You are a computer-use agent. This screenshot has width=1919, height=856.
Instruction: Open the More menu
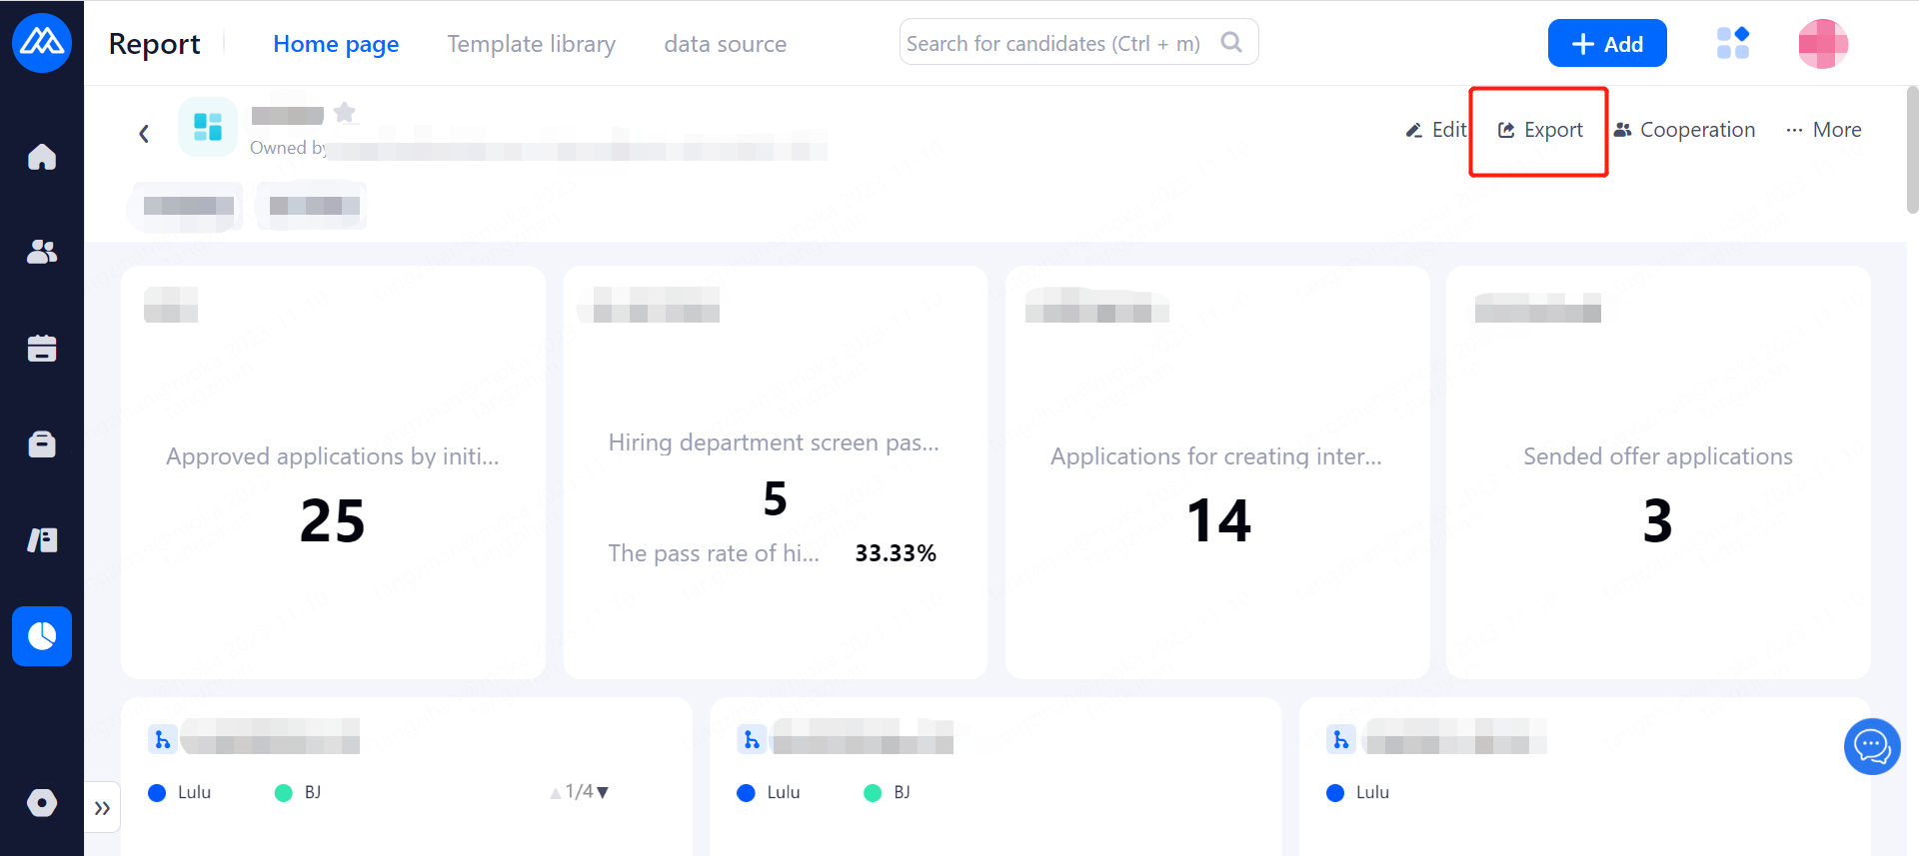[x=1824, y=130]
